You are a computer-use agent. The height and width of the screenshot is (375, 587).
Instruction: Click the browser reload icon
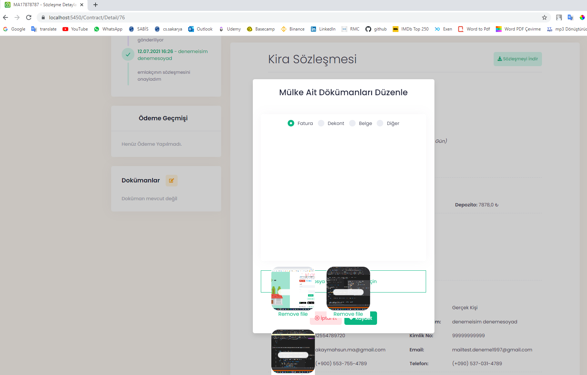pos(29,17)
